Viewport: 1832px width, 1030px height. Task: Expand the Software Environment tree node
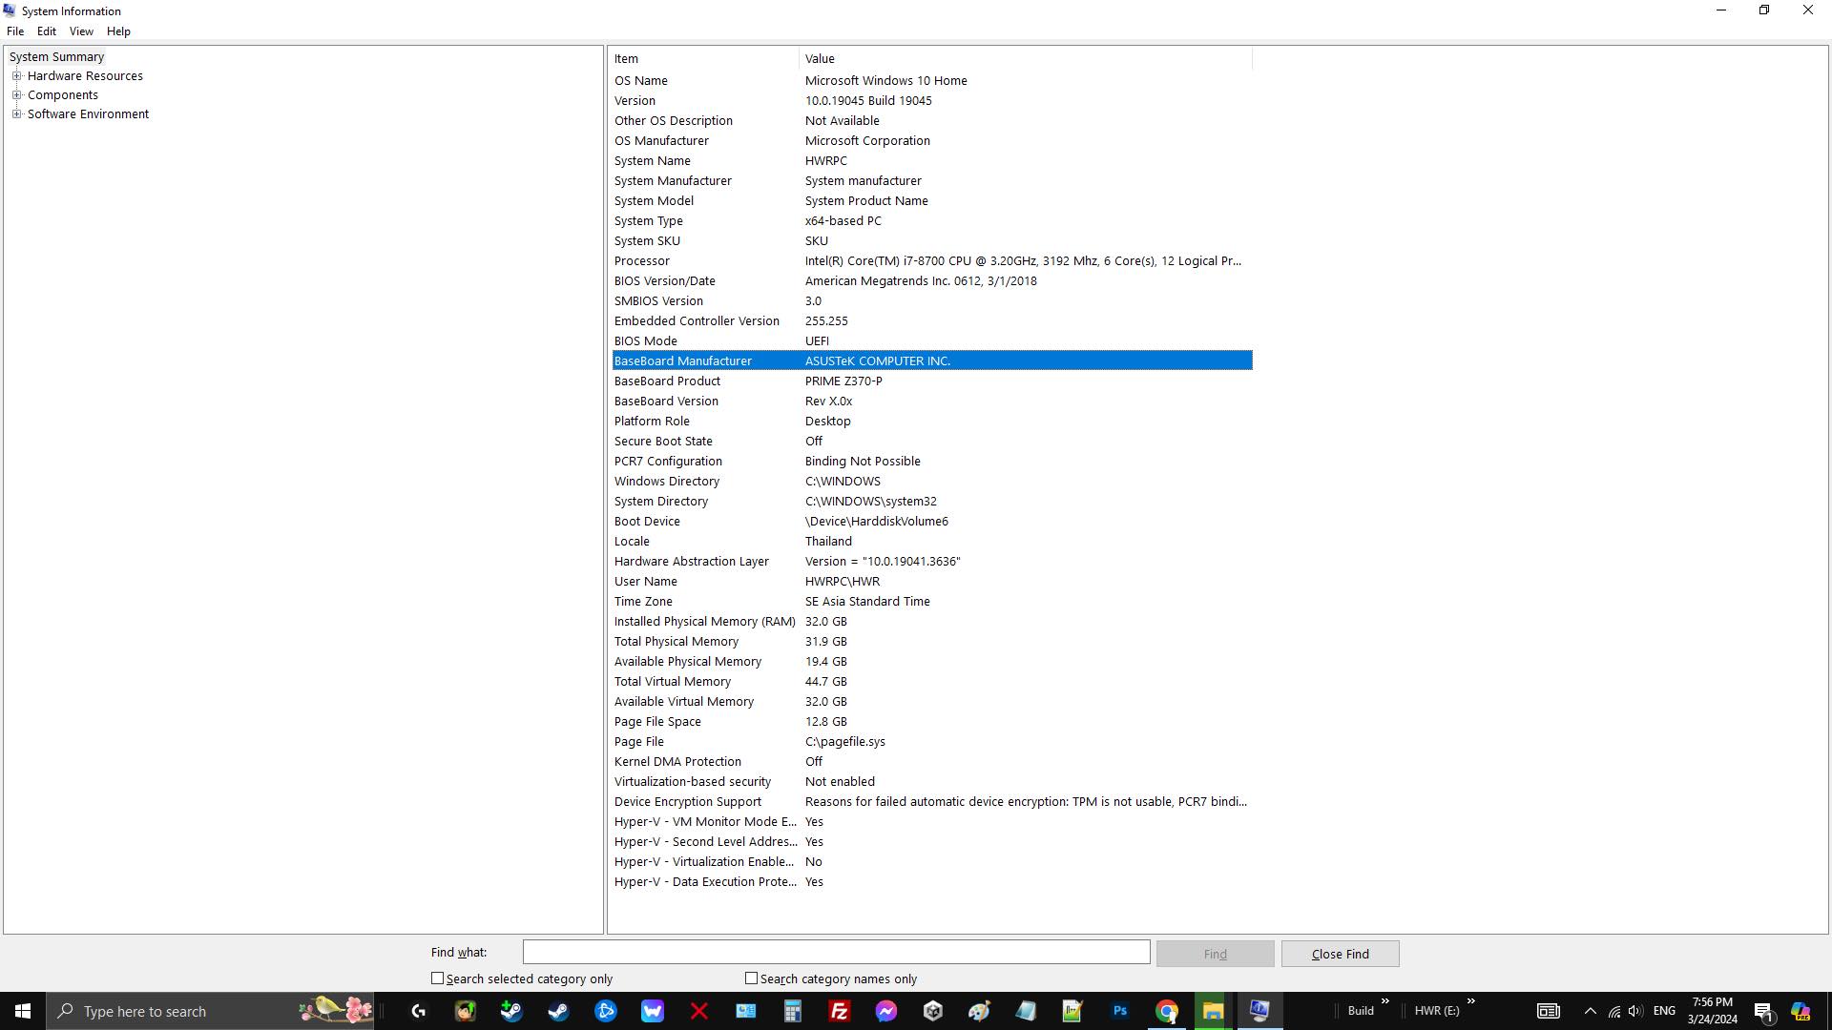click(x=16, y=113)
